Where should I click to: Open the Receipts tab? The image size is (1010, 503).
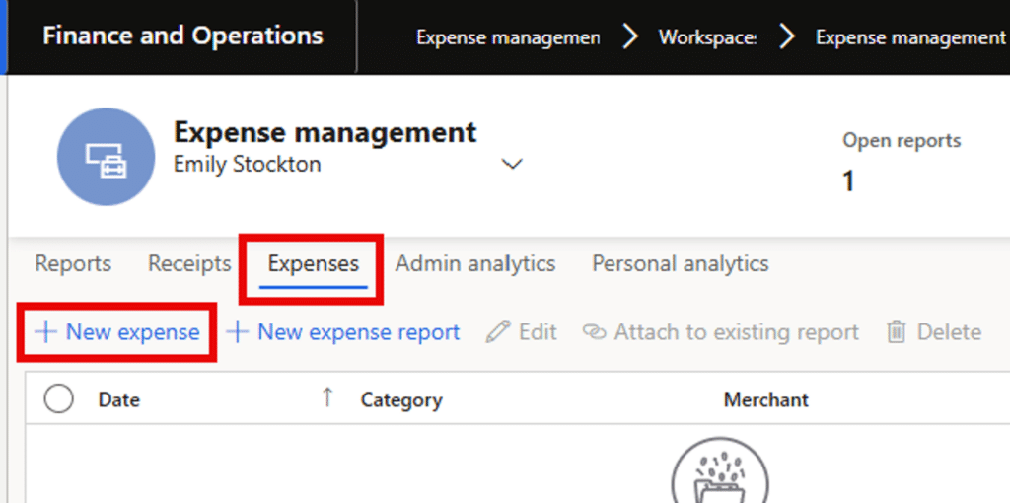point(189,264)
